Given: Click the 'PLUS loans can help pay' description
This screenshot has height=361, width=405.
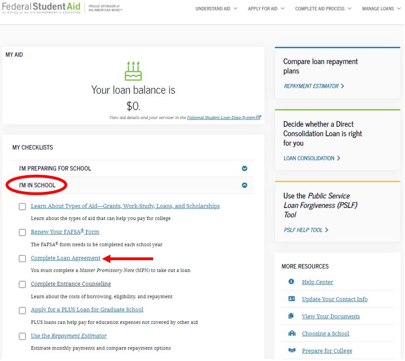Looking at the screenshot, I should [114, 322].
